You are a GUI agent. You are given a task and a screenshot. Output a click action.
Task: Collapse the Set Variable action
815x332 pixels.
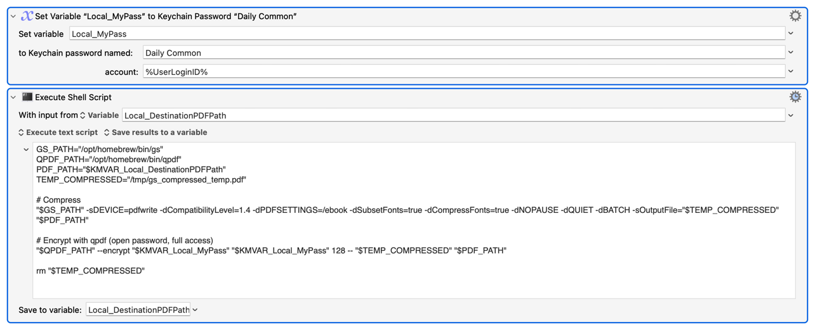point(13,16)
